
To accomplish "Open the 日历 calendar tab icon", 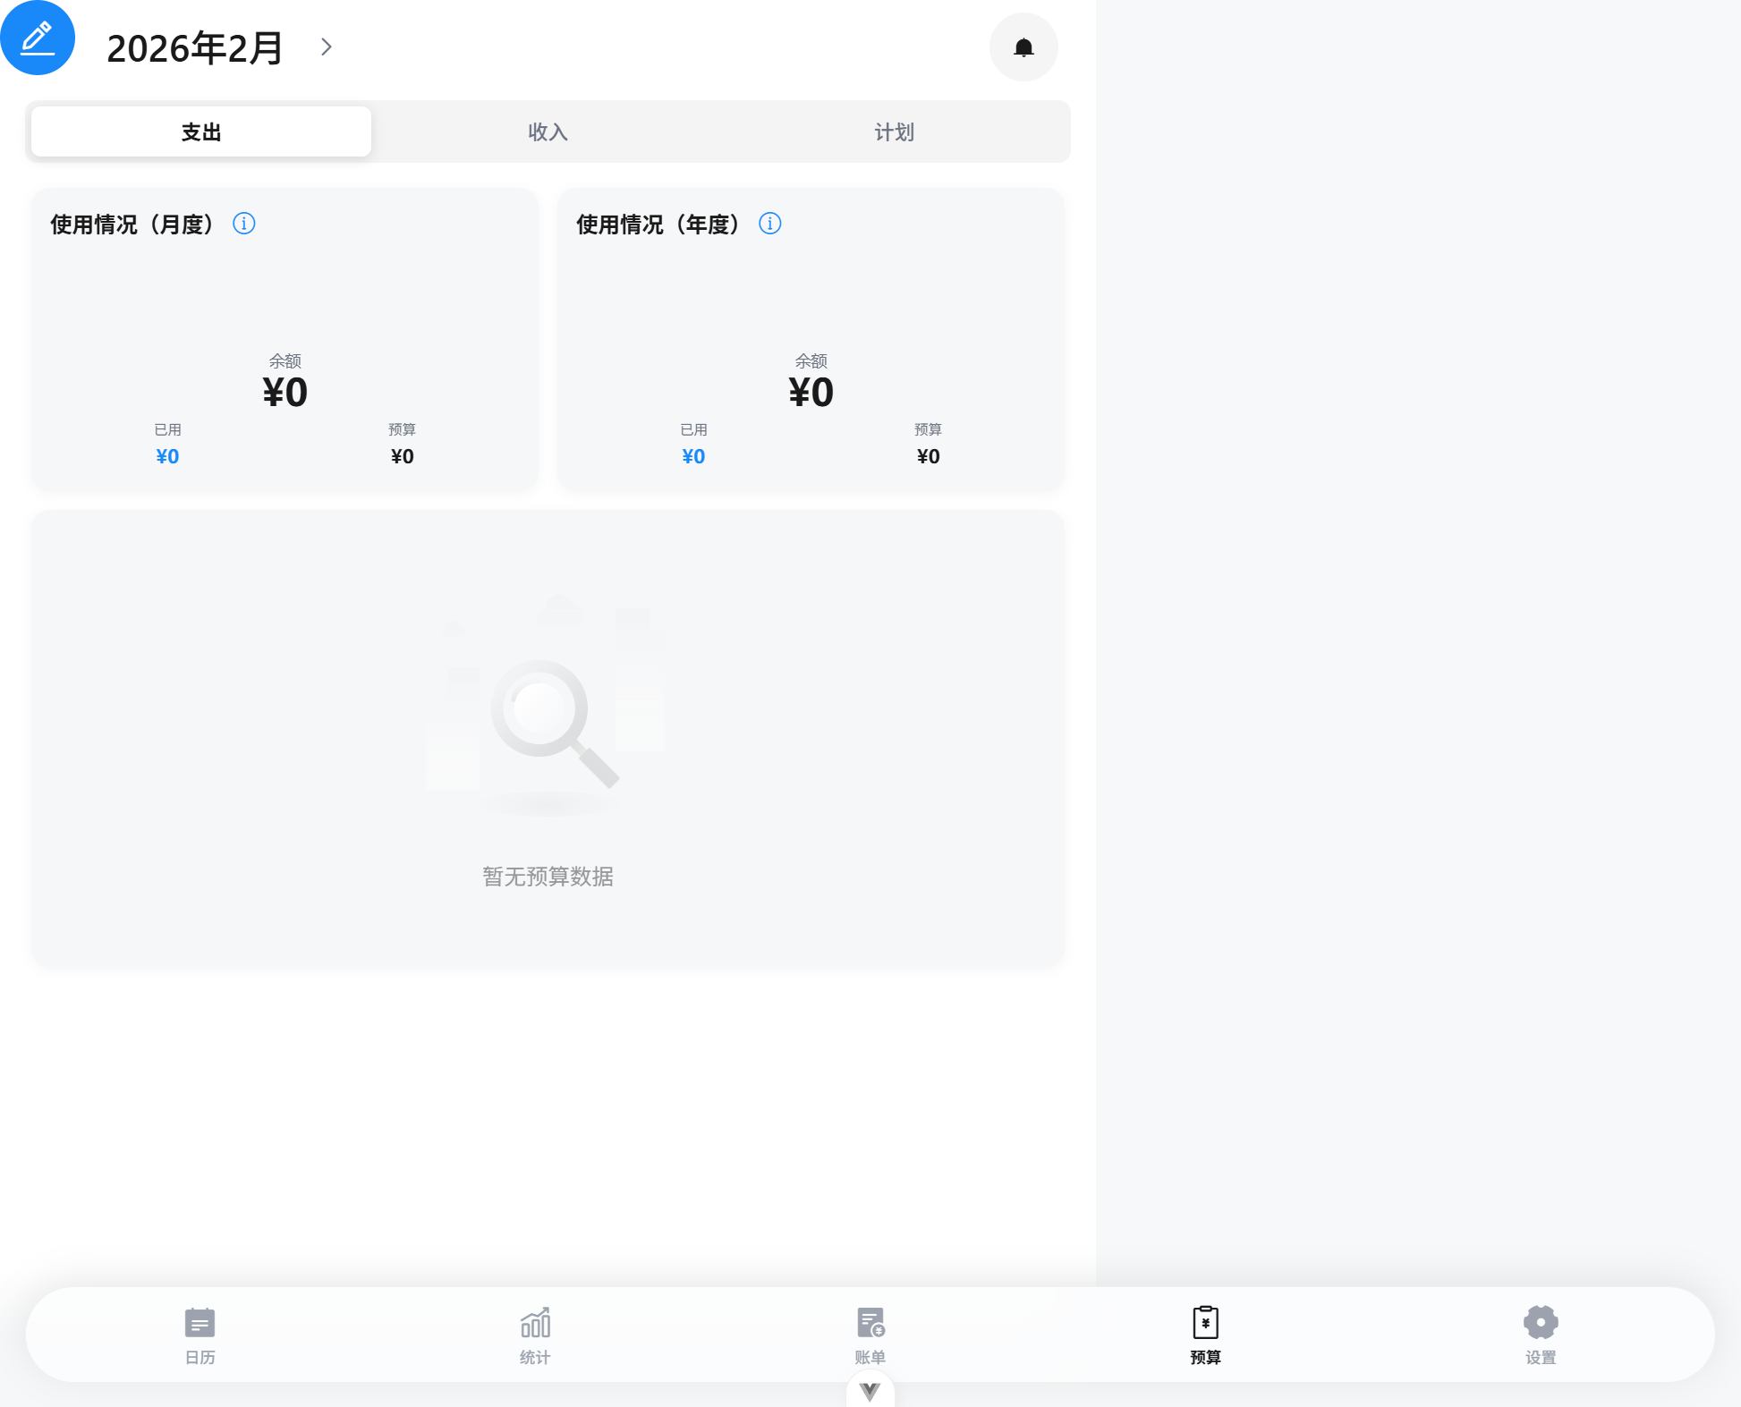I will coord(200,1323).
